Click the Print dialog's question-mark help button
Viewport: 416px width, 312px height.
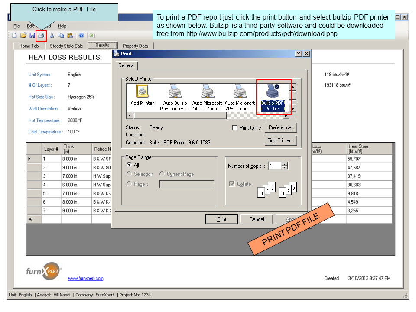[x=299, y=54]
